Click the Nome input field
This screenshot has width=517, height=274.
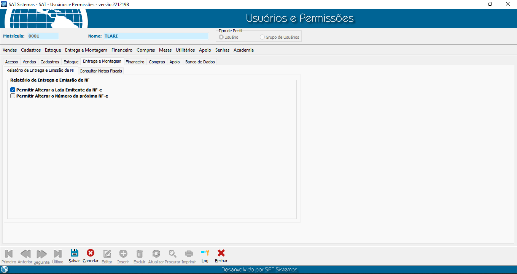156,36
